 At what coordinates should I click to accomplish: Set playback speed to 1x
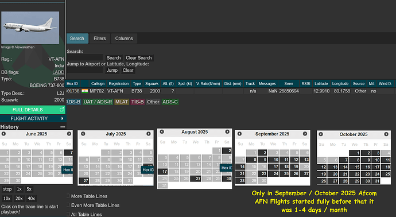pos(19,189)
